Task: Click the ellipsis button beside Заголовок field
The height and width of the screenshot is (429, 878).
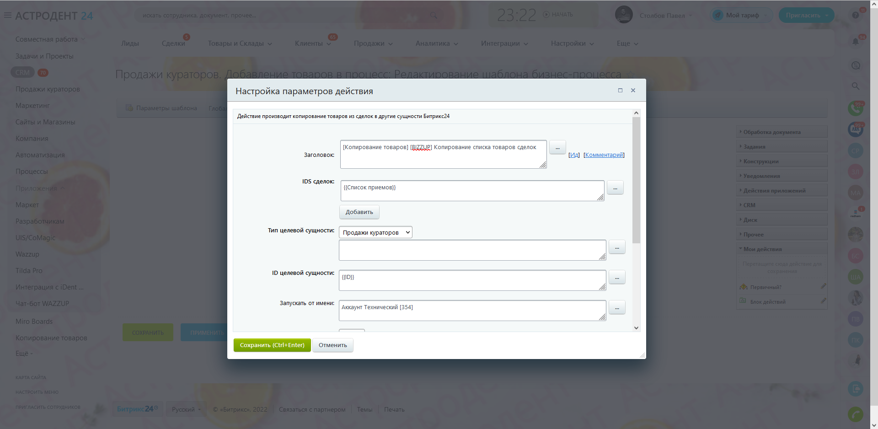Action: click(557, 147)
